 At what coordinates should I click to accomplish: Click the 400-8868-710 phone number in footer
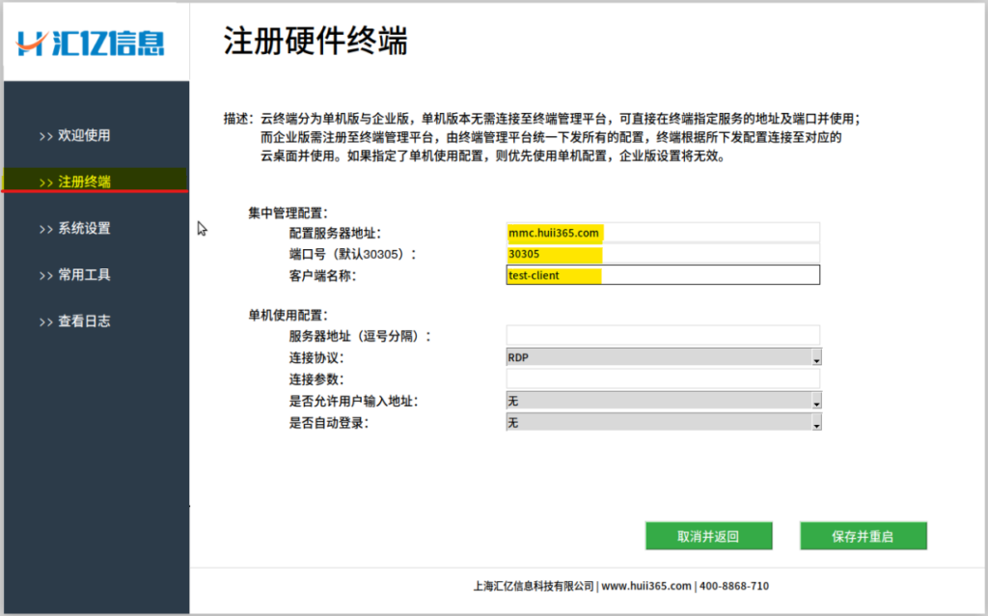734,586
